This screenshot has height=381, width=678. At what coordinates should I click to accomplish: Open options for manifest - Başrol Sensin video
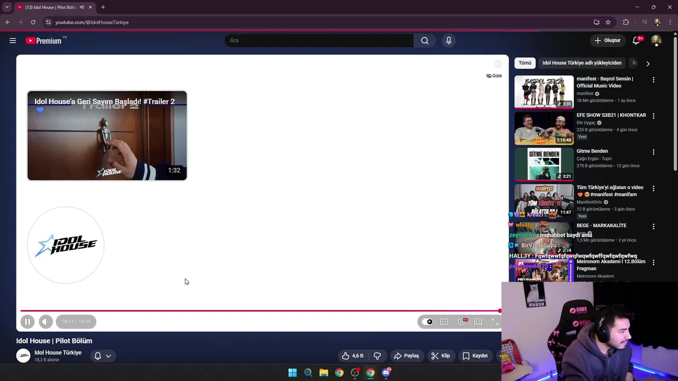653,80
